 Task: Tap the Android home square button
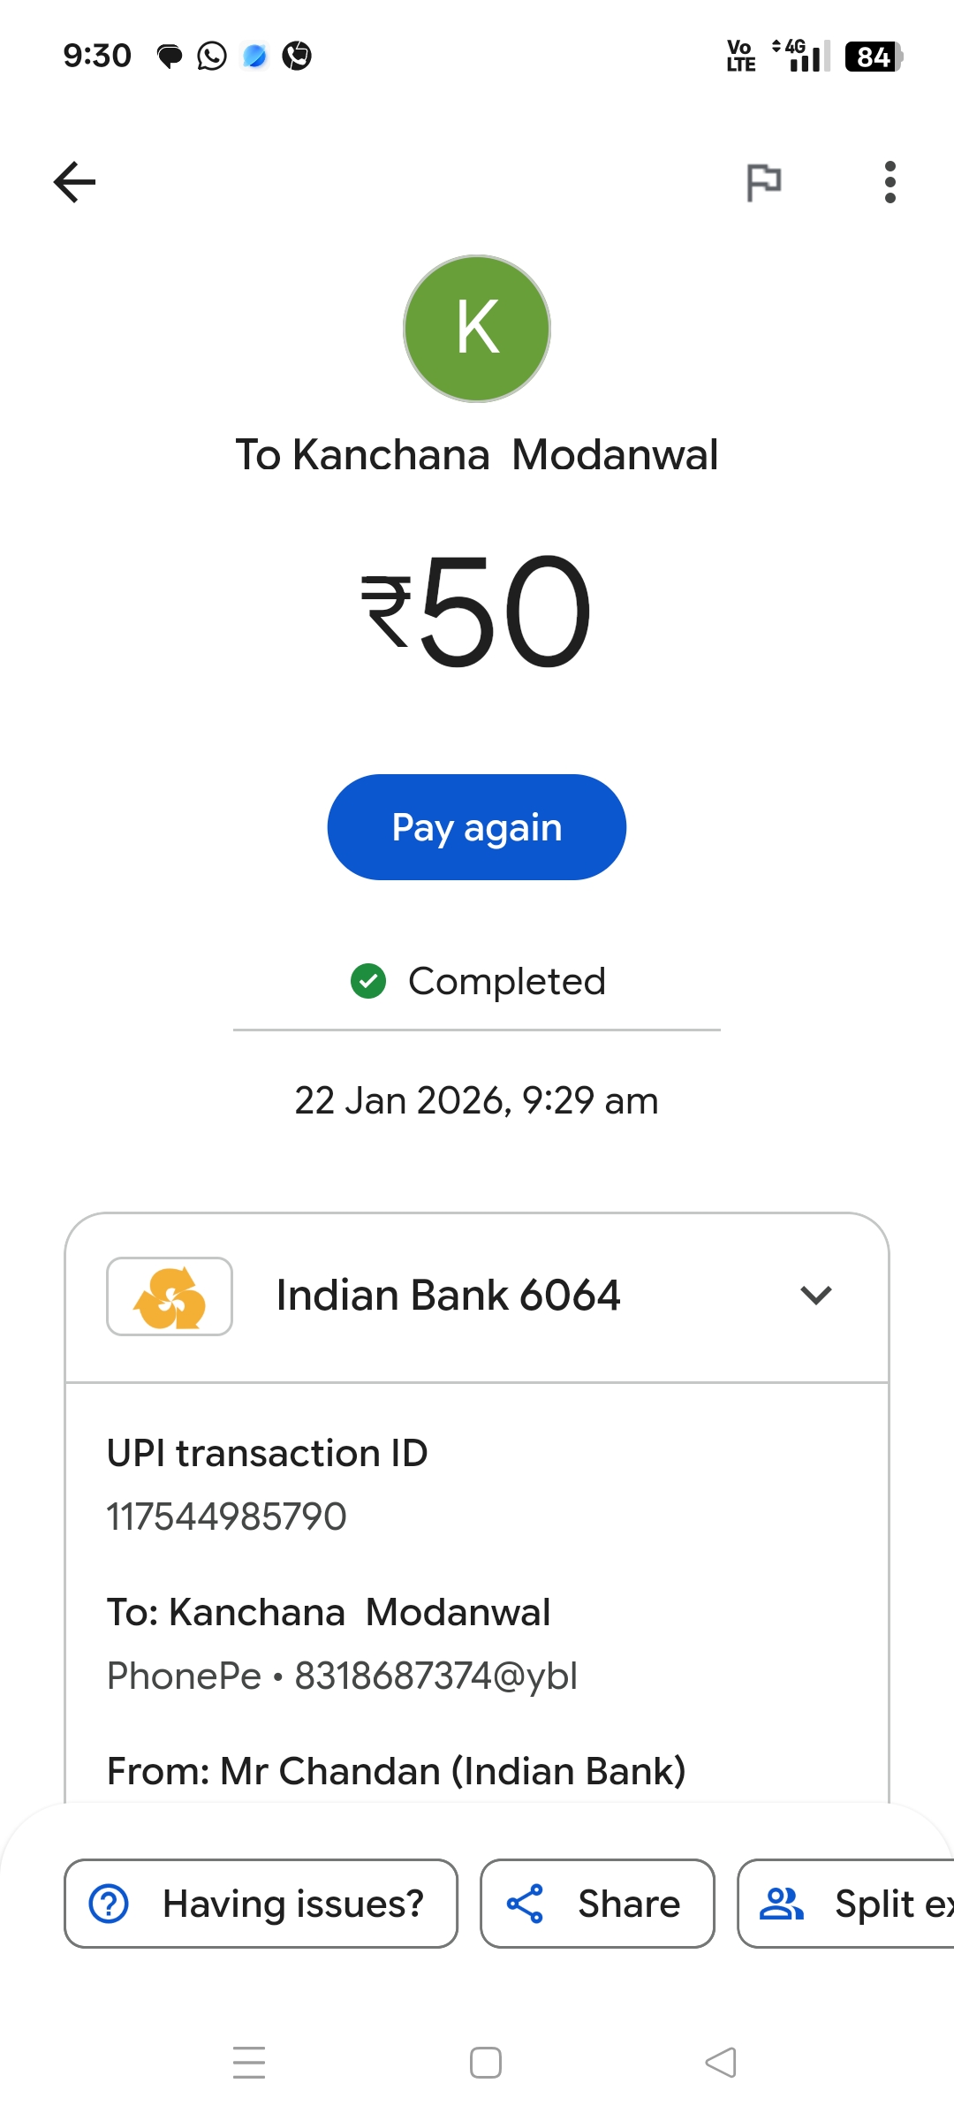pos(486,2063)
